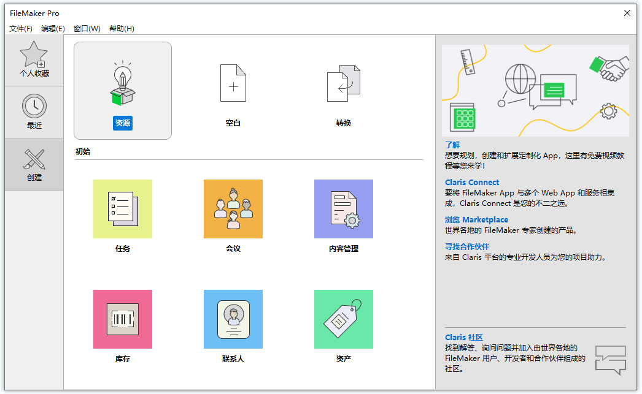642x394 pixels.
Task: Click the 内容管理 label text
Action: coord(344,249)
